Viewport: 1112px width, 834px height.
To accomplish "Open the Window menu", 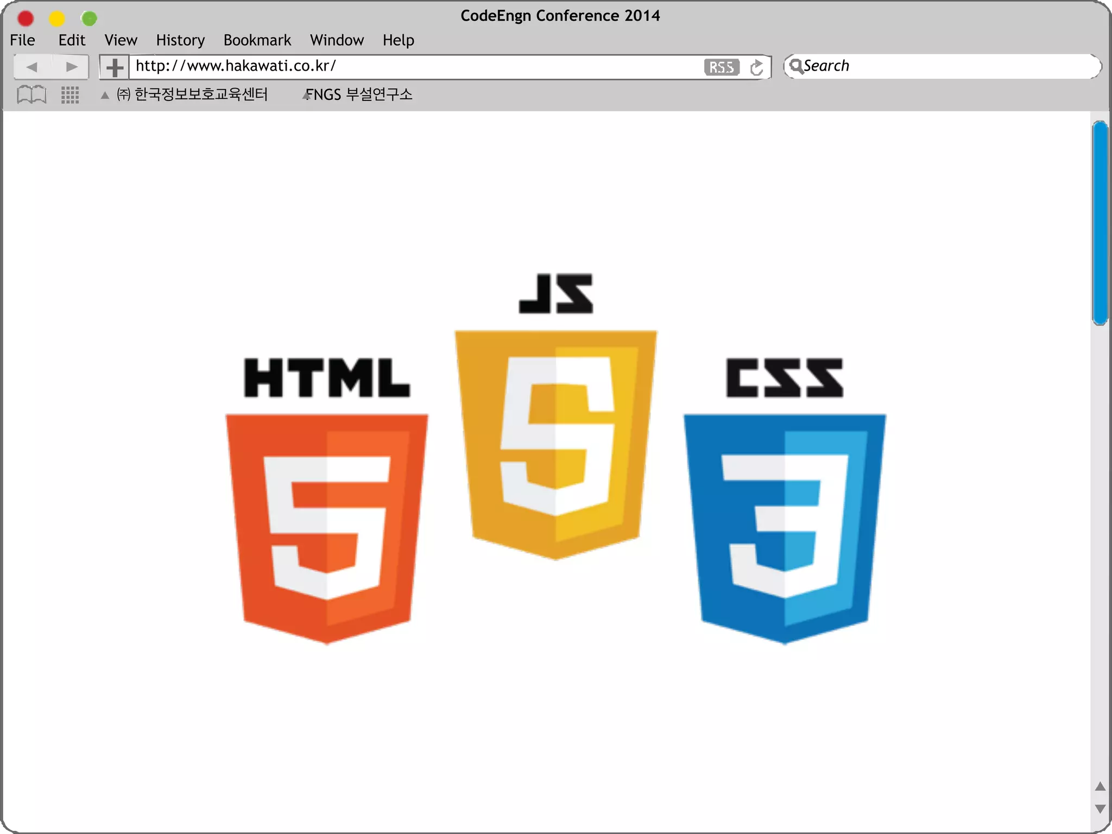I will [337, 40].
